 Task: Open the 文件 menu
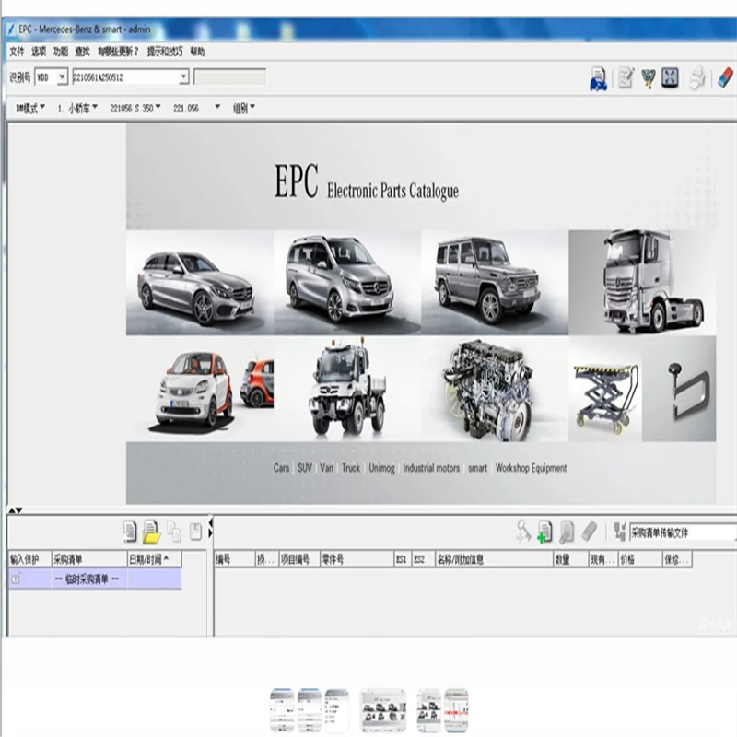pos(17,52)
